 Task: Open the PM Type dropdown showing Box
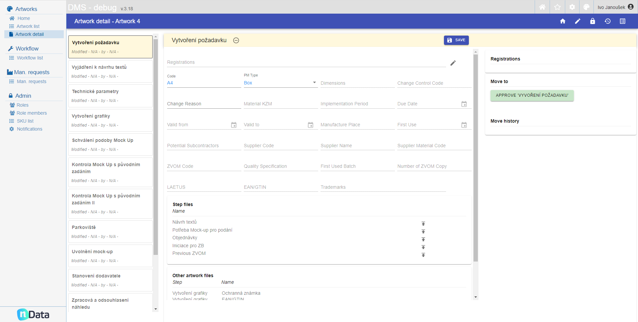(x=280, y=83)
